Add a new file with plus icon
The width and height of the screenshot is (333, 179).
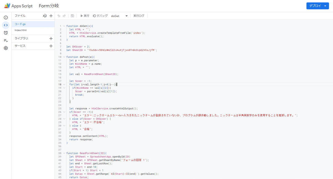pos(51,16)
